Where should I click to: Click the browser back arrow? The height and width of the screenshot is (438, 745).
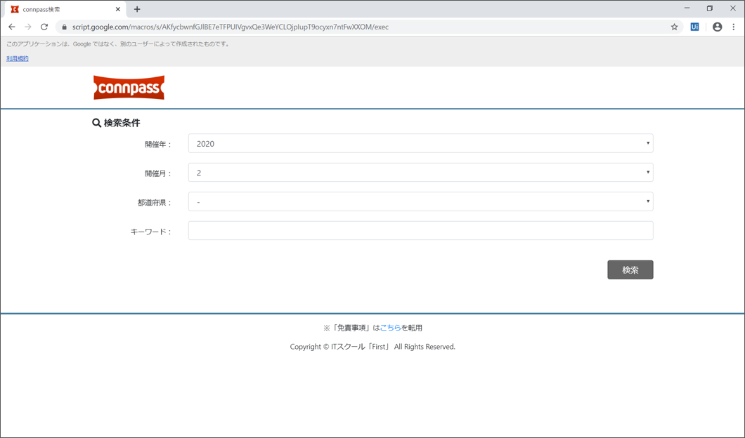click(x=12, y=27)
